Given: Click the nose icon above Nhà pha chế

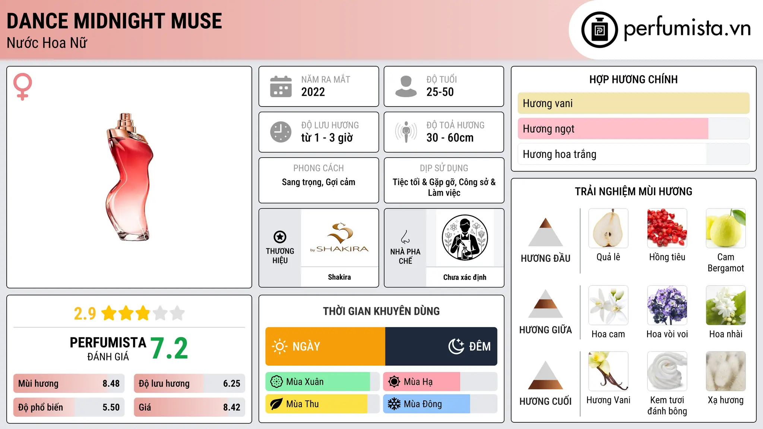Looking at the screenshot, I should 405,237.
